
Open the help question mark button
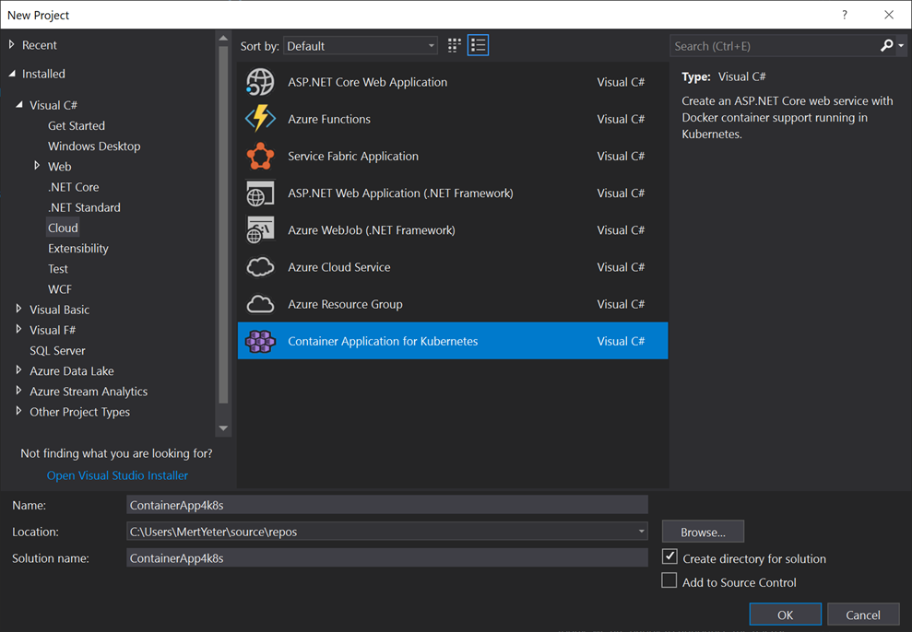pos(845,15)
